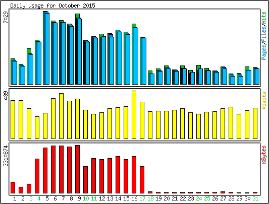Click the red KBytes bar for day 9

pos(77,169)
